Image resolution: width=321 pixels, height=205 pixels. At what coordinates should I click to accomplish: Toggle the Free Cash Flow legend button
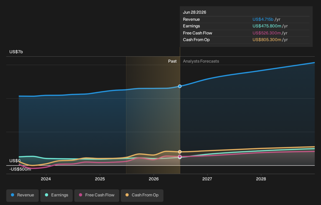[x=97, y=195]
